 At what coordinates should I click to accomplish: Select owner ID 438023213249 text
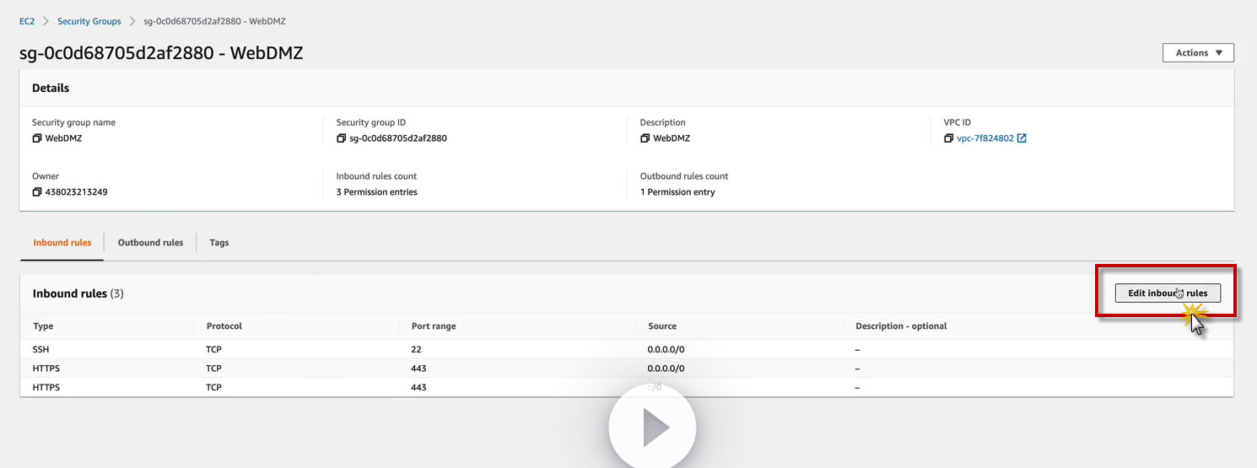76,192
